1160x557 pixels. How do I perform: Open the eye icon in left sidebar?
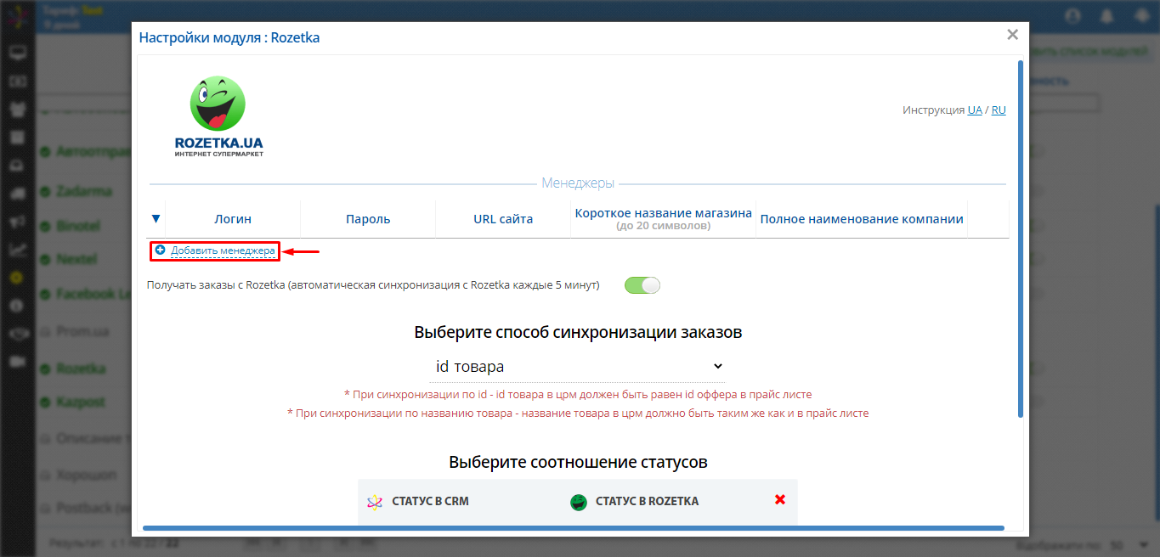(17, 334)
